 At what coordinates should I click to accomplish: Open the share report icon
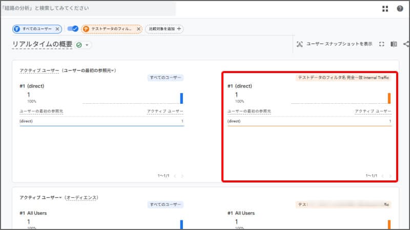(406, 44)
